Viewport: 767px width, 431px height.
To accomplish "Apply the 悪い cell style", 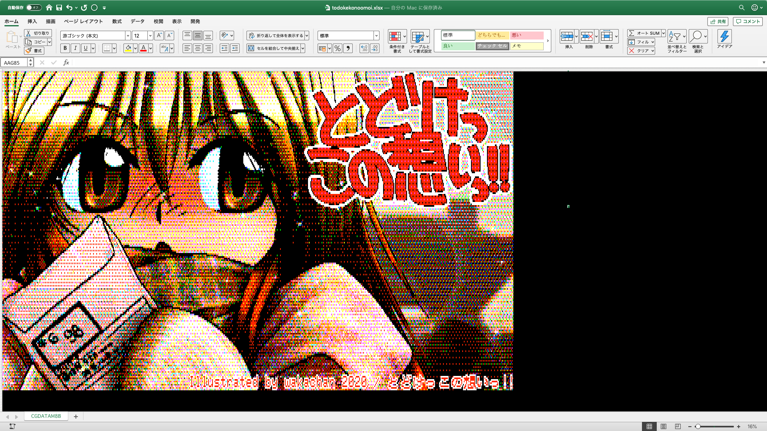I will click(x=527, y=35).
